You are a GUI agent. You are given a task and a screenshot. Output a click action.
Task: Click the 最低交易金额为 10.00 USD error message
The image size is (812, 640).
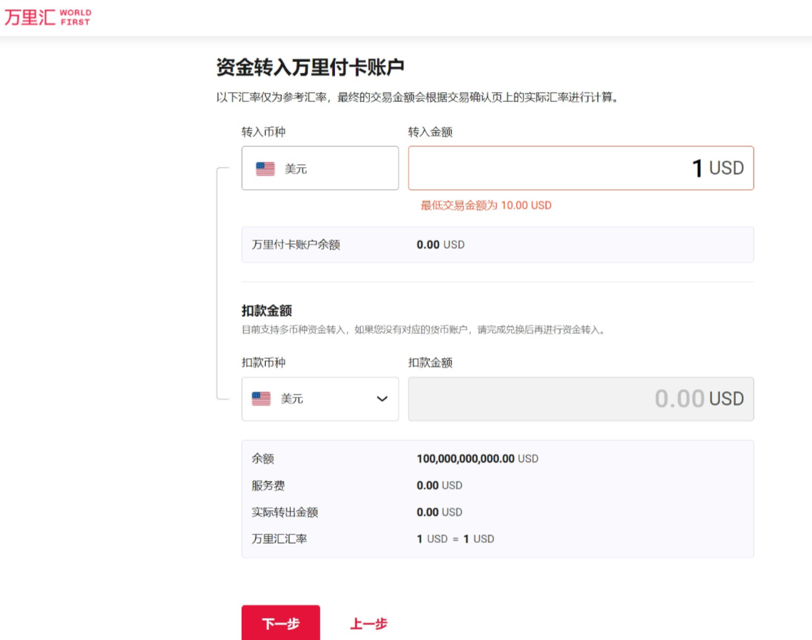(485, 205)
